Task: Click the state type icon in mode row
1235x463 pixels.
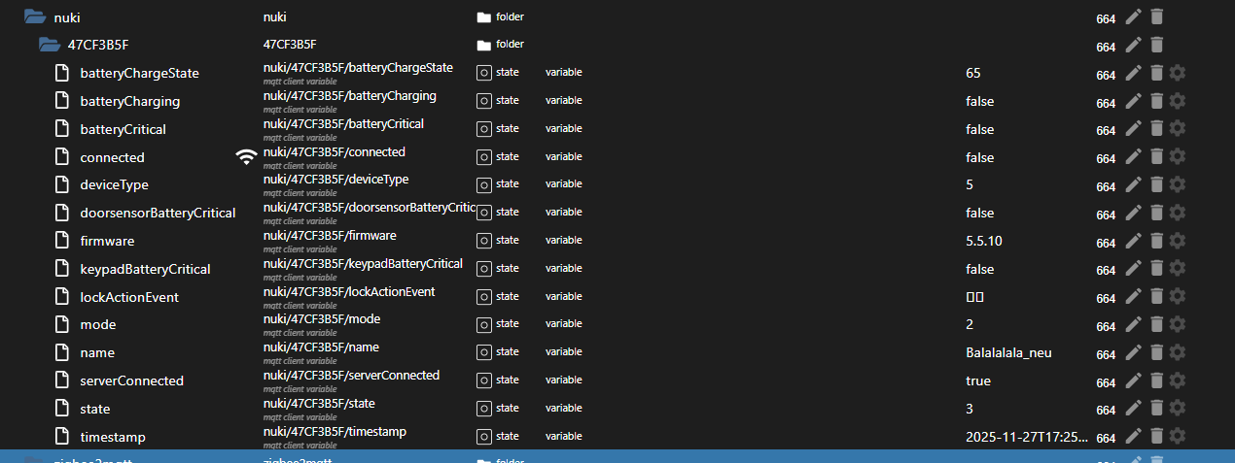Action: click(484, 324)
